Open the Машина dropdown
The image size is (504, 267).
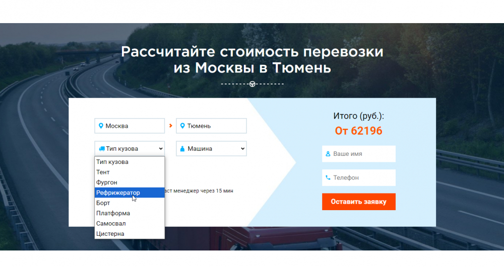tap(211, 149)
